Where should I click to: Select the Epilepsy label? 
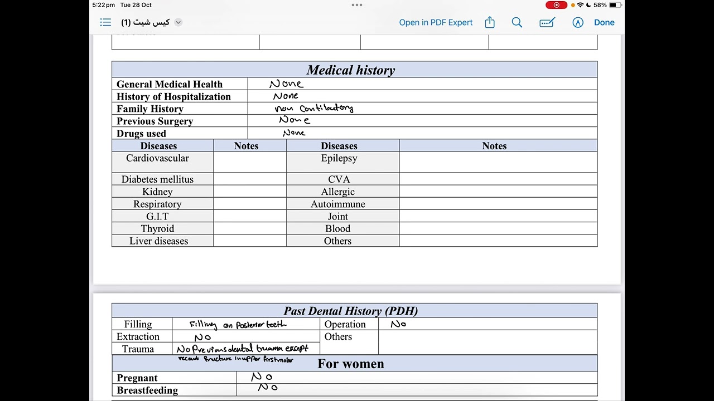point(339,158)
